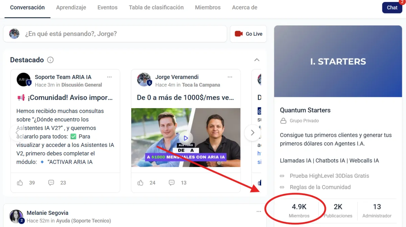Open comments on post with 23 comments
The width and height of the screenshot is (406, 227).
[x=51, y=183]
